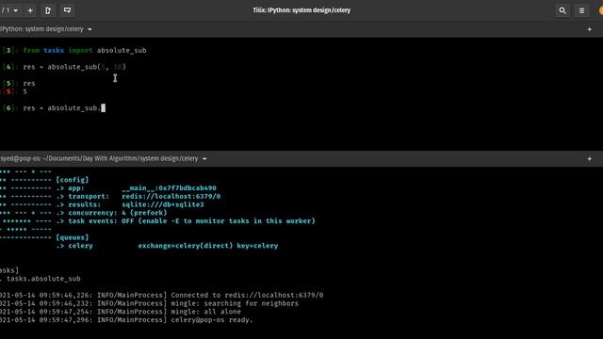
Task: Click the 'tasks.absolute_sub' task entry
Action: click(x=43, y=279)
